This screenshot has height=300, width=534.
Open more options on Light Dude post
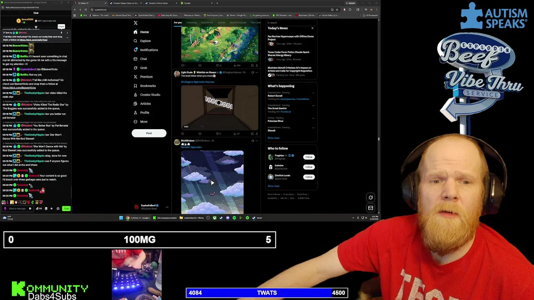257,72
